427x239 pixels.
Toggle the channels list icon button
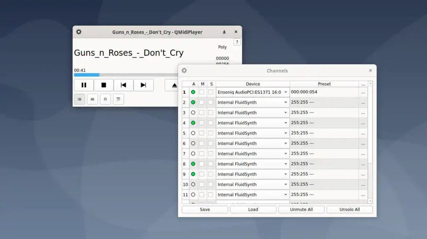(x=92, y=99)
